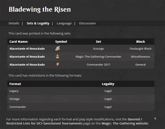Click the Magic: The Gathering-Commander set symbol
165x129 pixels.
(57, 56)
